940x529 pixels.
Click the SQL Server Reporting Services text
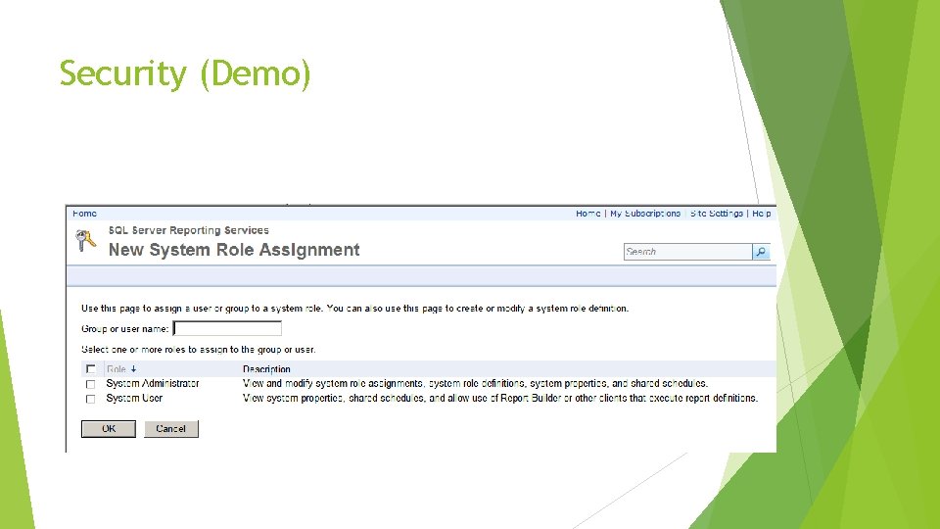[x=188, y=230]
